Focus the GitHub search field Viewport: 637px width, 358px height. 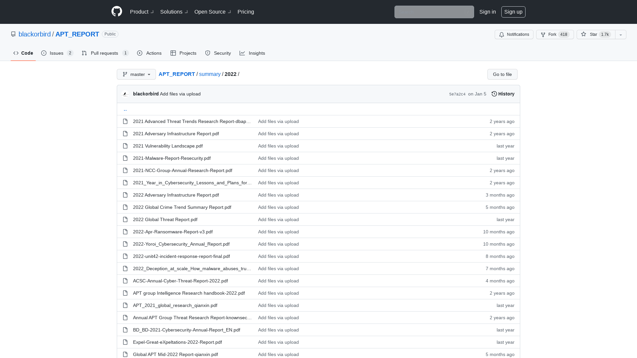(x=434, y=12)
